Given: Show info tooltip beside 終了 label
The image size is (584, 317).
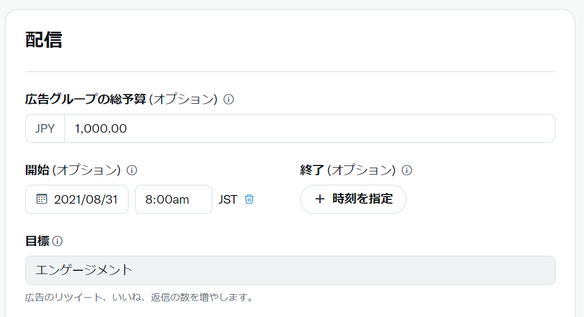Looking at the screenshot, I should [x=407, y=170].
